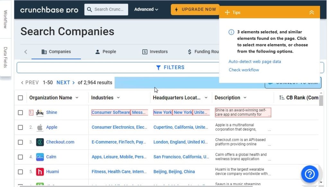The width and height of the screenshot is (329, 187).
Task: Click the search magnifier icon
Action: pos(89,9)
